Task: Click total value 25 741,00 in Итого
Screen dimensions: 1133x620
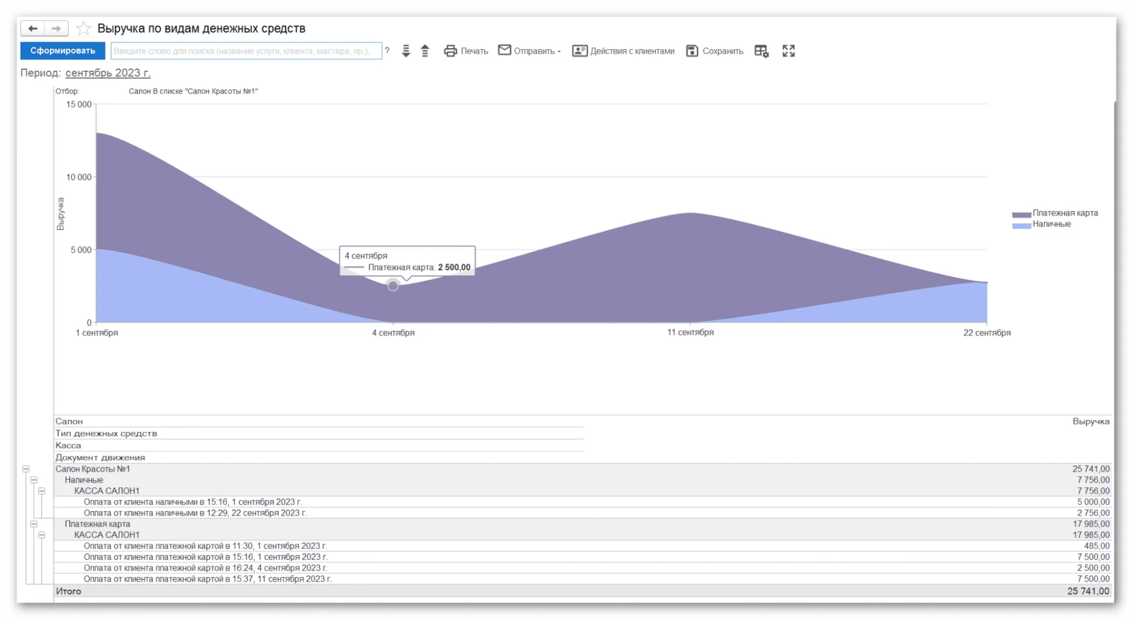Action: [x=1088, y=591]
